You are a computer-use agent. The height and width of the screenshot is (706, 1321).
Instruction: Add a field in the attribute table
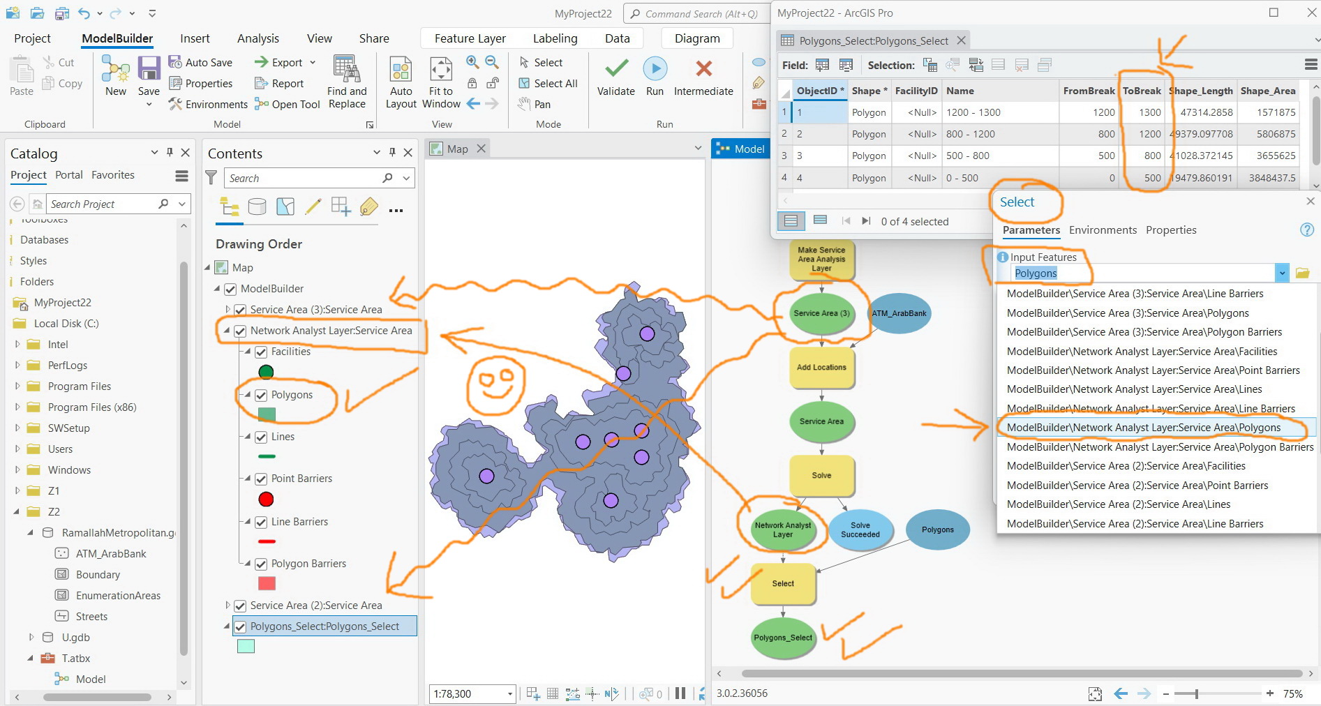(823, 64)
